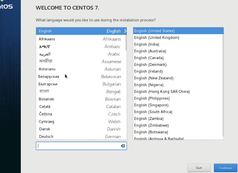This screenshot has height=173, width=238.
Task: Select English in the language list
Action: [81, 31]
